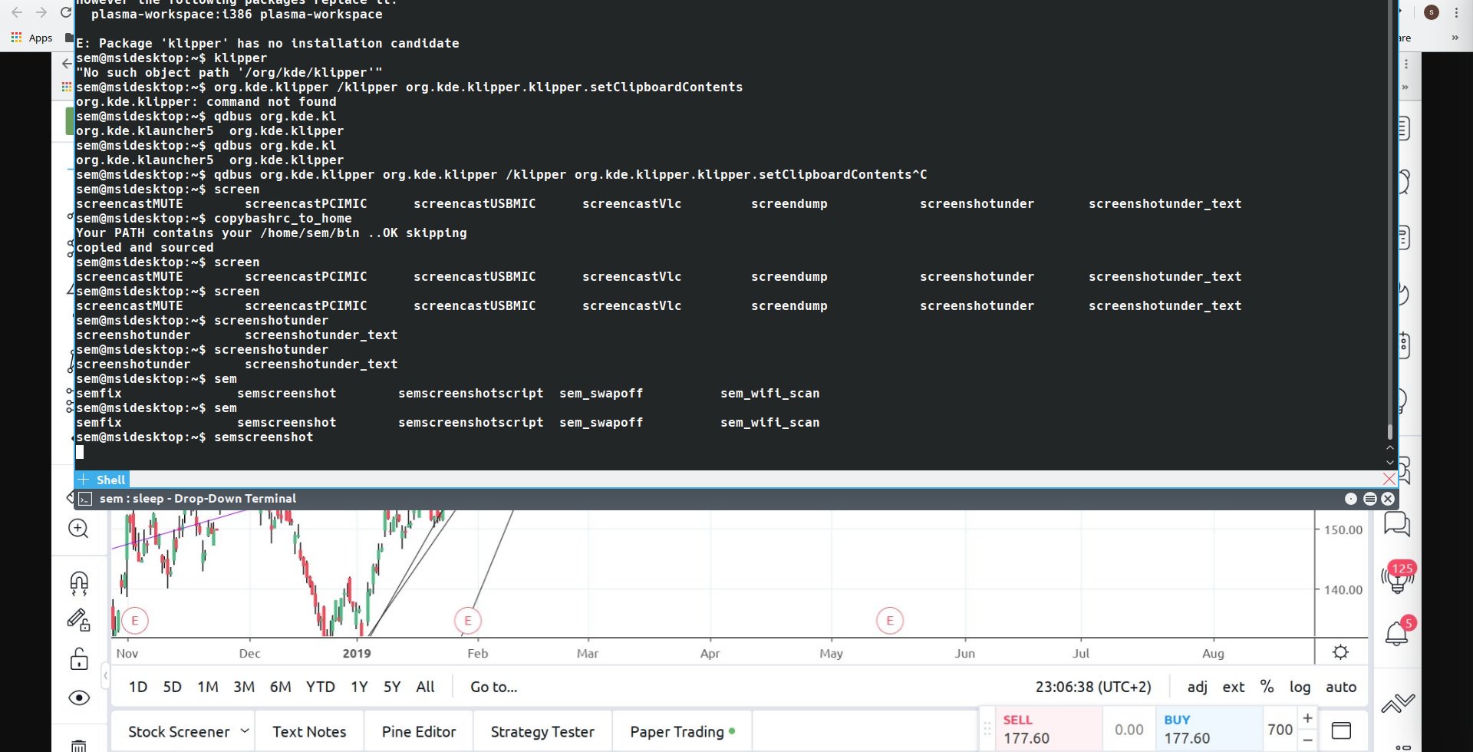This screenshot has width=1473, height=752.
Task: Open Strategy Tester tab
Action: (542, 731)
